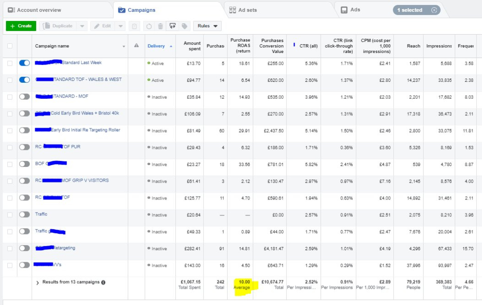Image resolution: width=482 pixels, height=305 pixels.
Task: Select checkbox for the STANDARD - MOF campaign row
Action: 10,97
